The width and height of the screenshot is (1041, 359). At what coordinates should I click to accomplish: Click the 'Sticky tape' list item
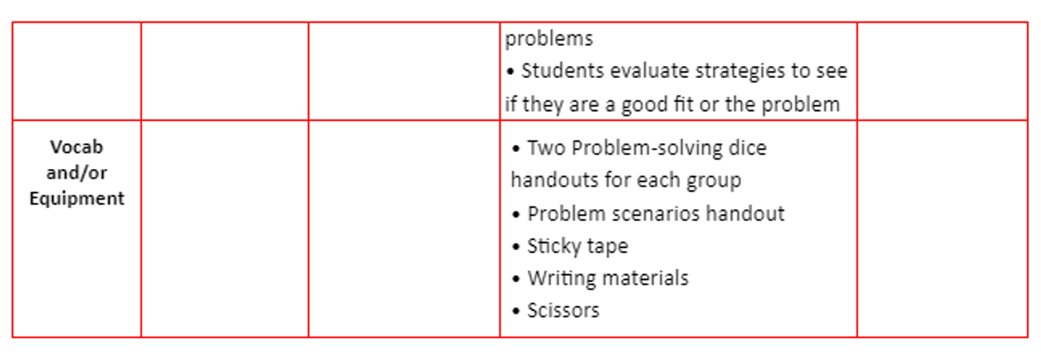coord(578,246)
